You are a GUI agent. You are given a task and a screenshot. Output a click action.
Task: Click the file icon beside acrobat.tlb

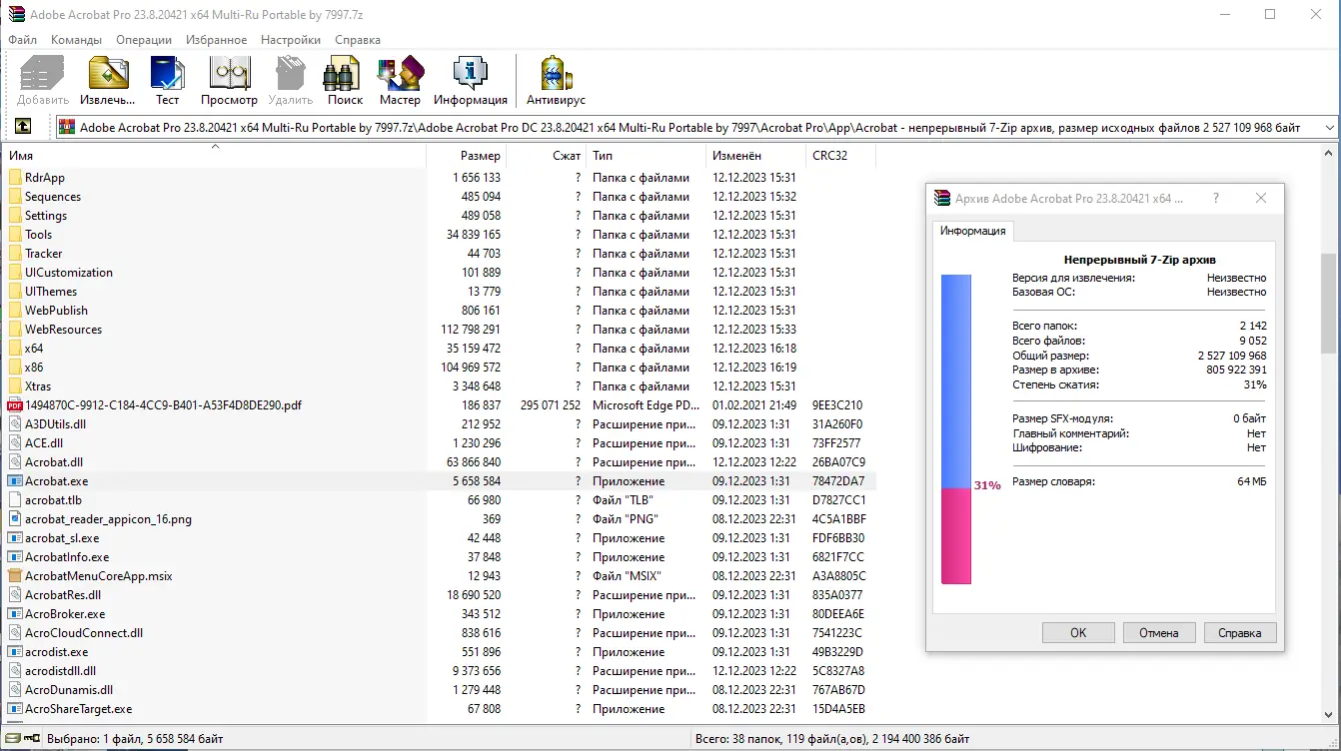pos(15,500)
